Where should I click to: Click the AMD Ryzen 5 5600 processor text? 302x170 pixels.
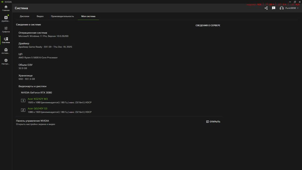tap(38, 58)
